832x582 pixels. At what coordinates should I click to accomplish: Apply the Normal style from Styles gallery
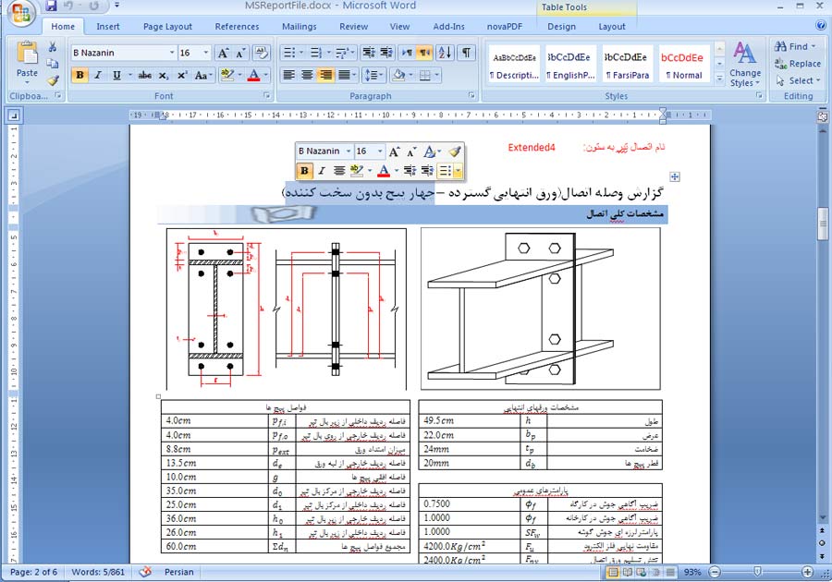click(684, 65)
